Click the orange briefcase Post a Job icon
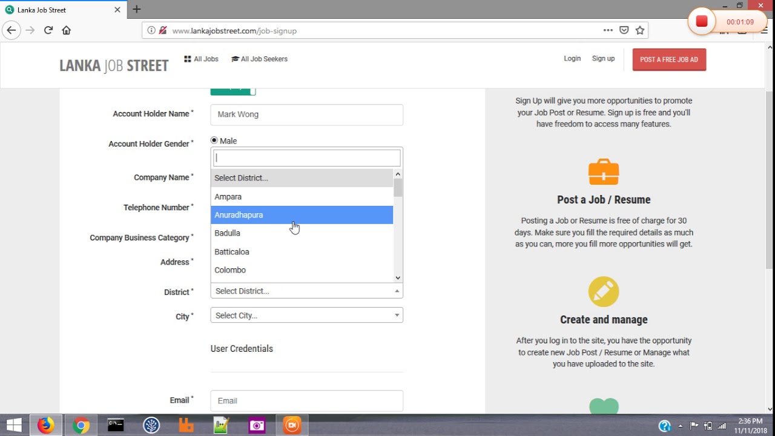Viewport: 775px width, 436px height. tap(604, 172)
